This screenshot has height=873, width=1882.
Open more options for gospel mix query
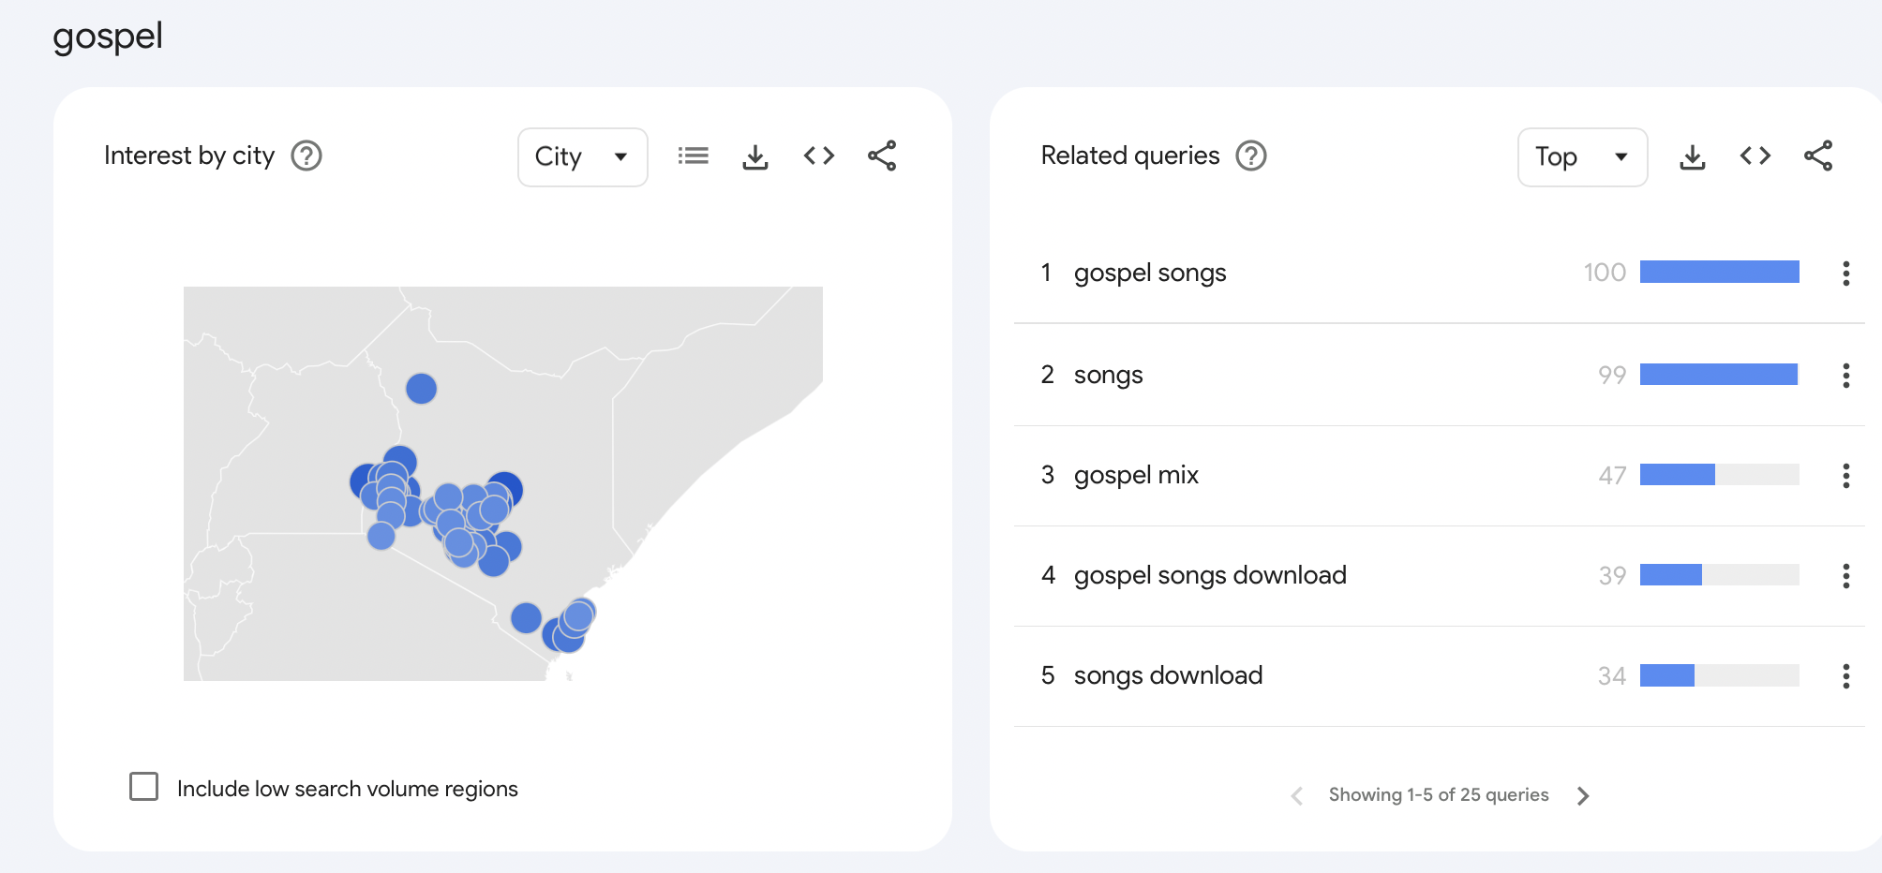click(1845, 476)
